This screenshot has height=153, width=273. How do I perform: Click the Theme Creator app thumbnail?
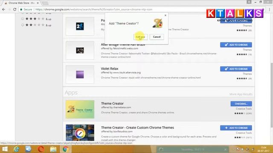80,109
